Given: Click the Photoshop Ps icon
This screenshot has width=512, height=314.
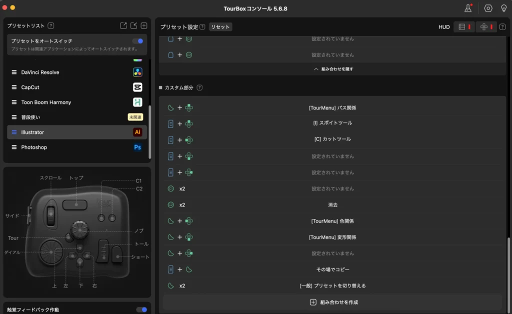Looking at the screenshot, I should [x=137, y=147].
